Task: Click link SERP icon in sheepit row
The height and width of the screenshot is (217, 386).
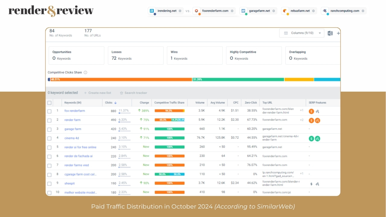Action: pos(318,184)
